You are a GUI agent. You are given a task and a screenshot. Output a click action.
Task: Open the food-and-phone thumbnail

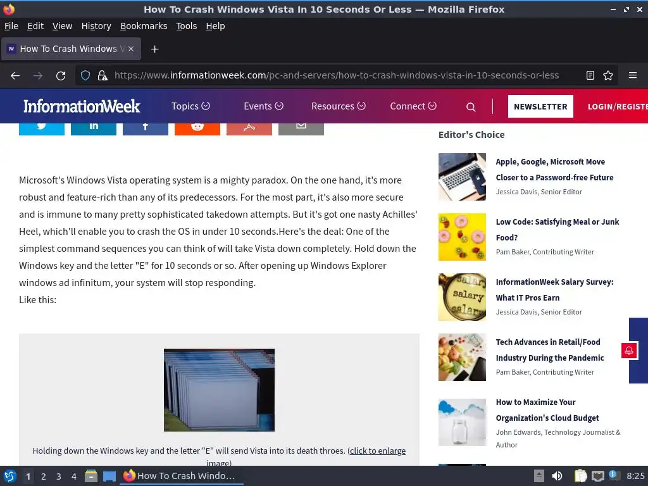click(x=462, y=357)
